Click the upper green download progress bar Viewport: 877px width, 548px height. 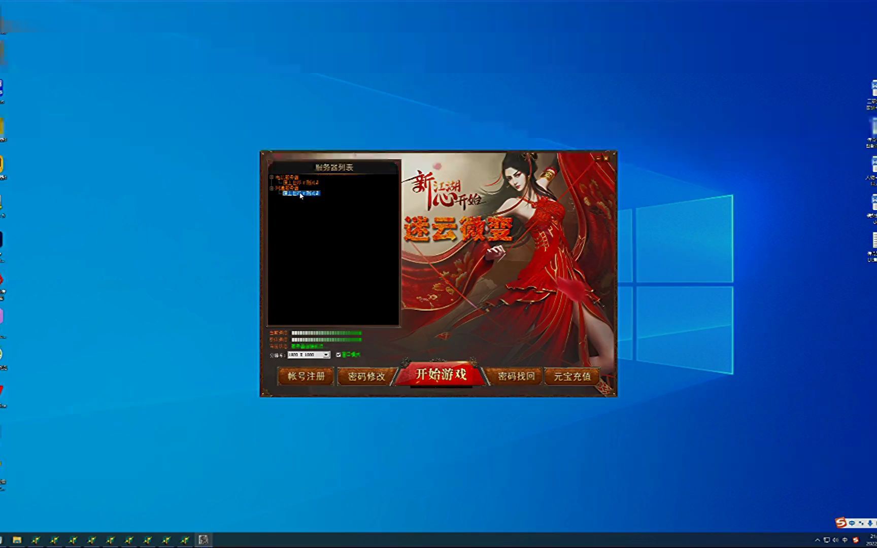pos(326,333)
